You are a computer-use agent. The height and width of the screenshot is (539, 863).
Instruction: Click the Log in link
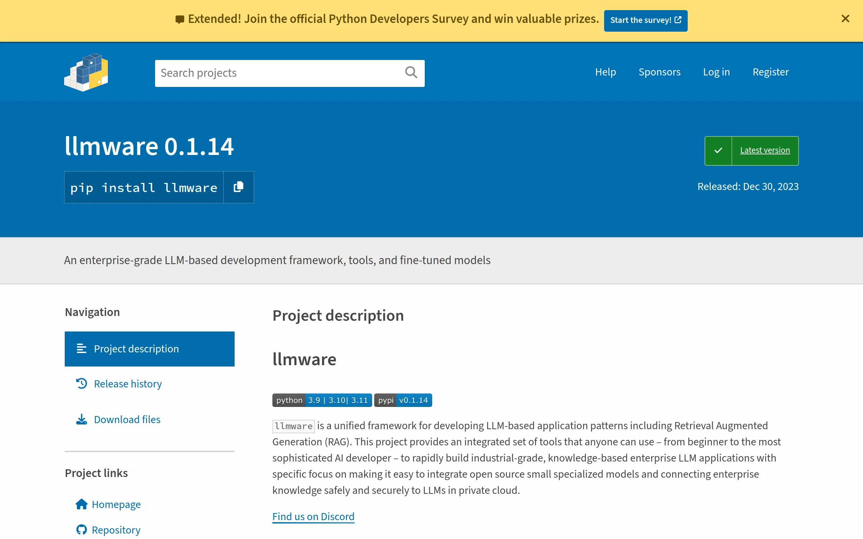[x=716, y=72]
